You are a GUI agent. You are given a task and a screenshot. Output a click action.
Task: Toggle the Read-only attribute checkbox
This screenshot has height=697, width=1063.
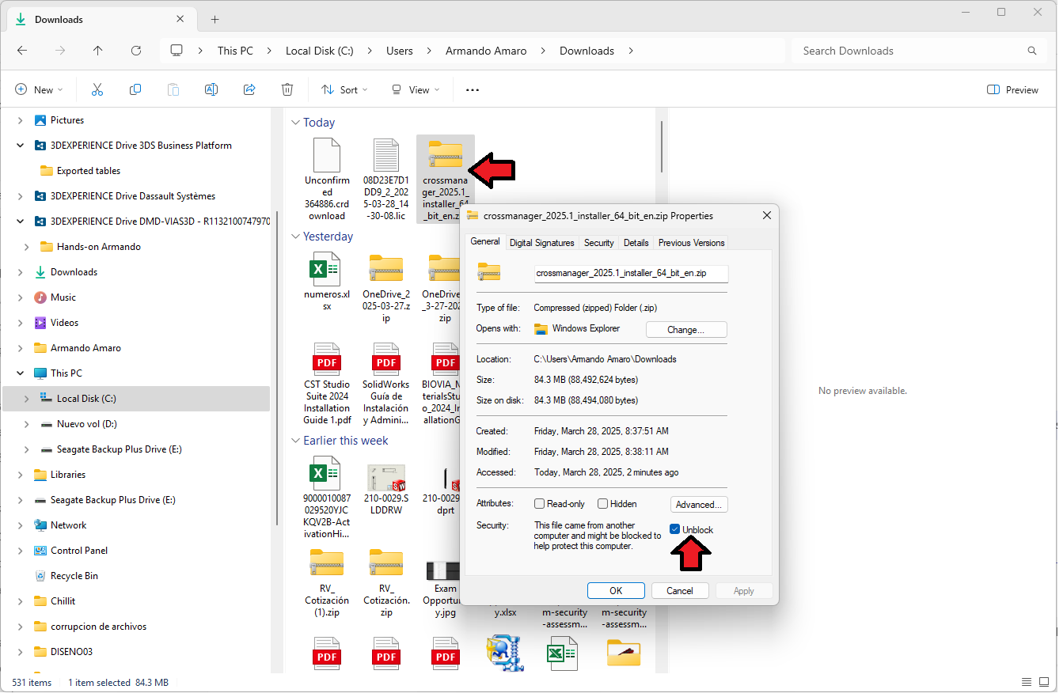(x=540, y=504)
